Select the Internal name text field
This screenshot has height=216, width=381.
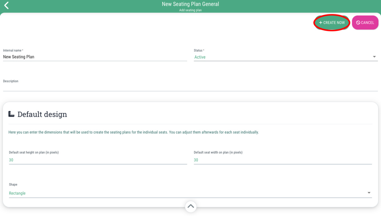click(95, 57)
